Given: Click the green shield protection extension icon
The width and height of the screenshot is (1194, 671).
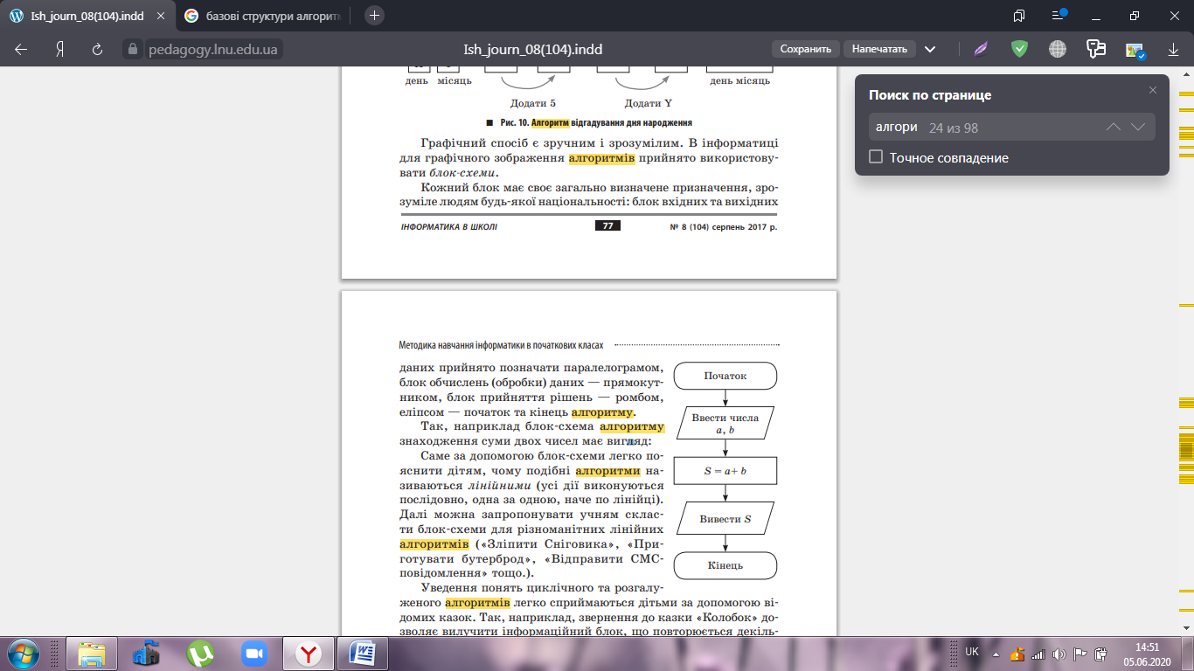Looking at the screenshot, I should (x=1019, y=50).
